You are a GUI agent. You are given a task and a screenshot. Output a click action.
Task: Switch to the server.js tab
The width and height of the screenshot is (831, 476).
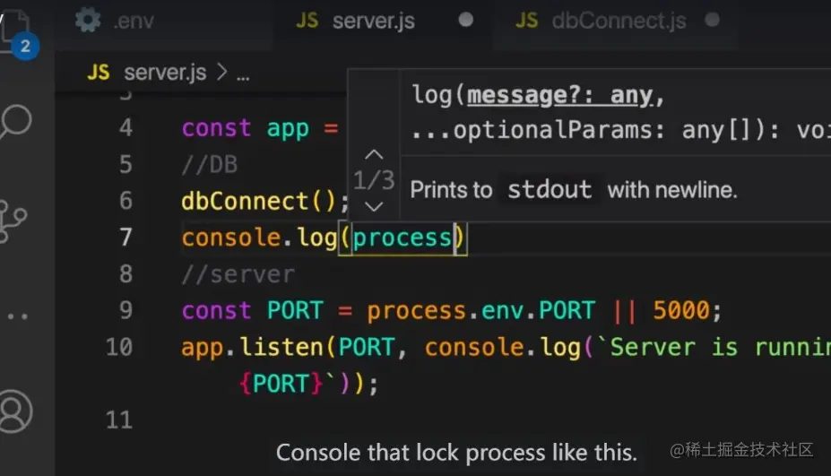373,22
